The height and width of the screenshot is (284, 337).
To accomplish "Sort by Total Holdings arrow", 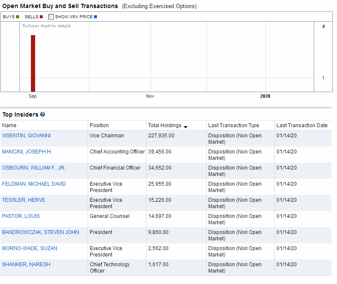I will point(185,127).
